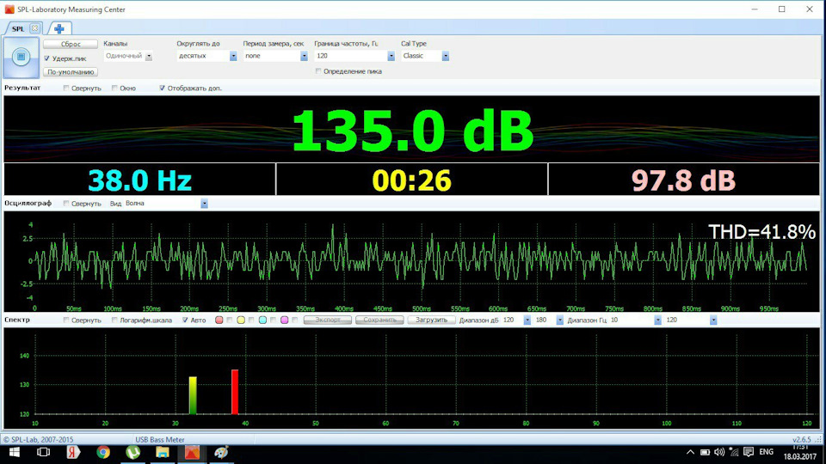826x464 pixels.
Task: Launch uTorrent from the taskbar
Action: [133, 452]
